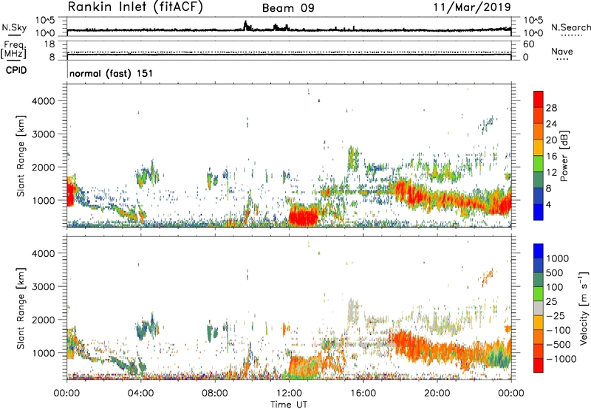This screenshot has width=591, height=409.
Task: Click the '12:00' time tick label
Action: tap(289, 393)
